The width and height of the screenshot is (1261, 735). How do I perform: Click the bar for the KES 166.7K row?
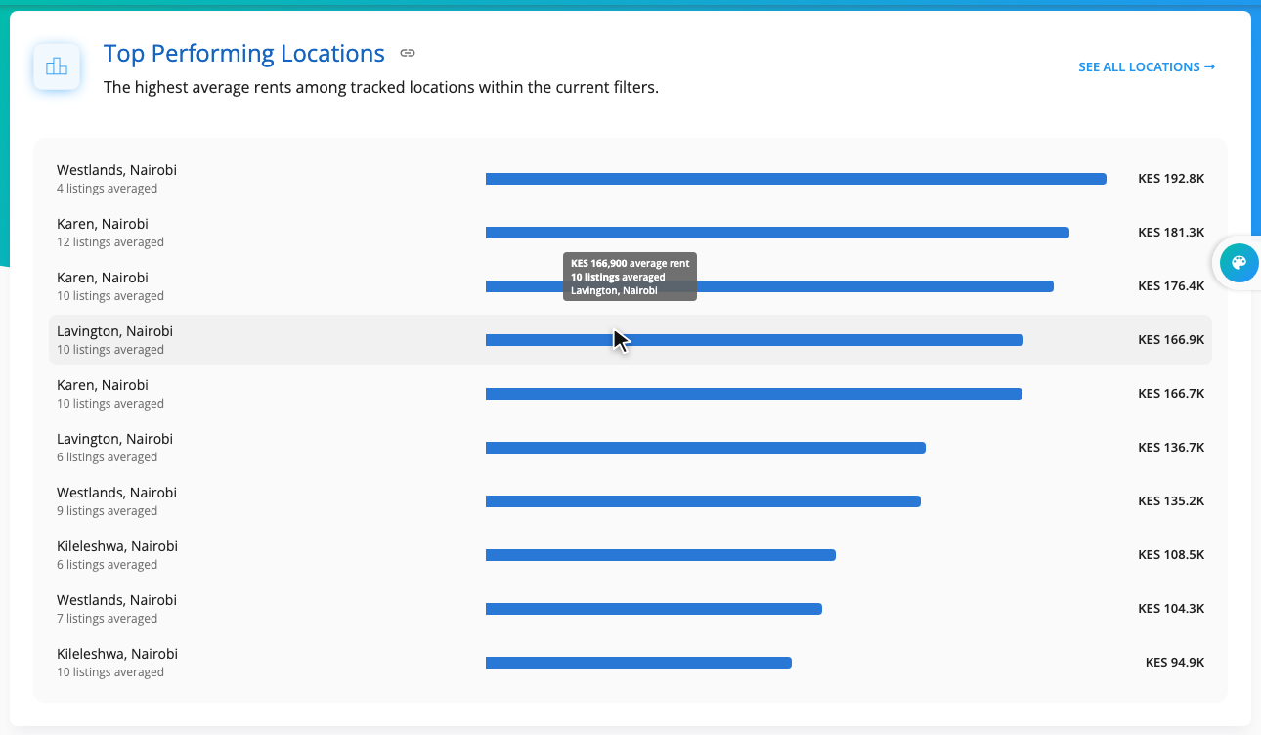pos(754,394)
